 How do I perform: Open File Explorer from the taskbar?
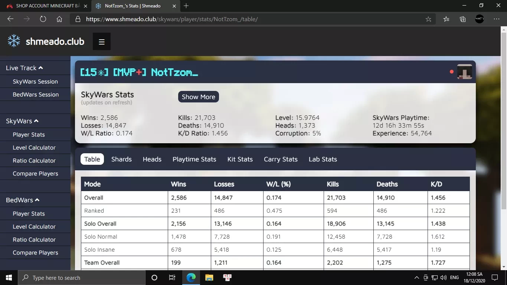[x=209, y=277]
